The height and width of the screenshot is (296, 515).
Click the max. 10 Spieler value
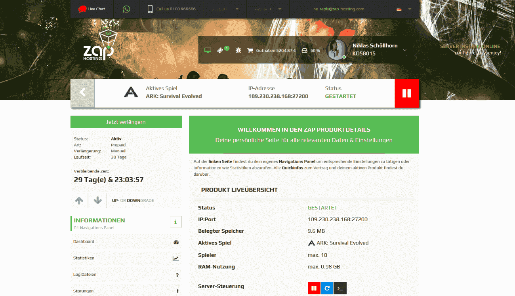pyautogui.click(x=317, y=255)
